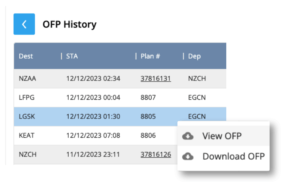Click STA 12/12/2023 01:30 cell
This screenshot has width=281, height=182.
point(93,116)
